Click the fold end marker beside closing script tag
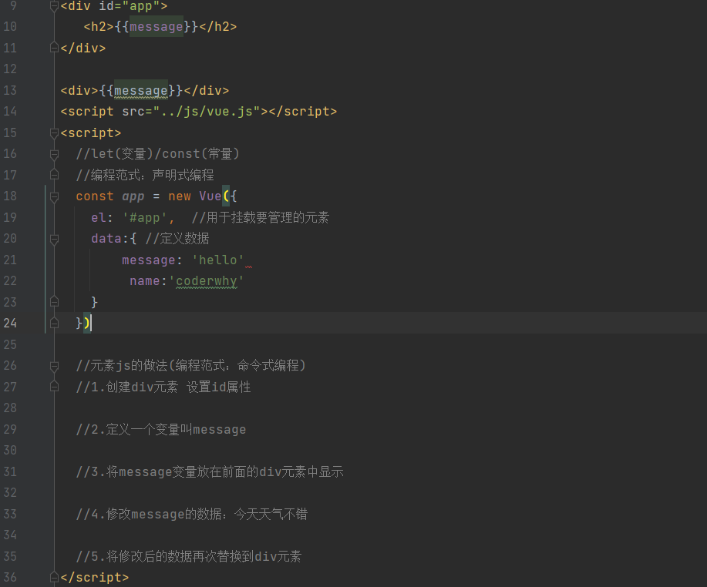Viewport: 707px width, 587px height. coord(52,577)
